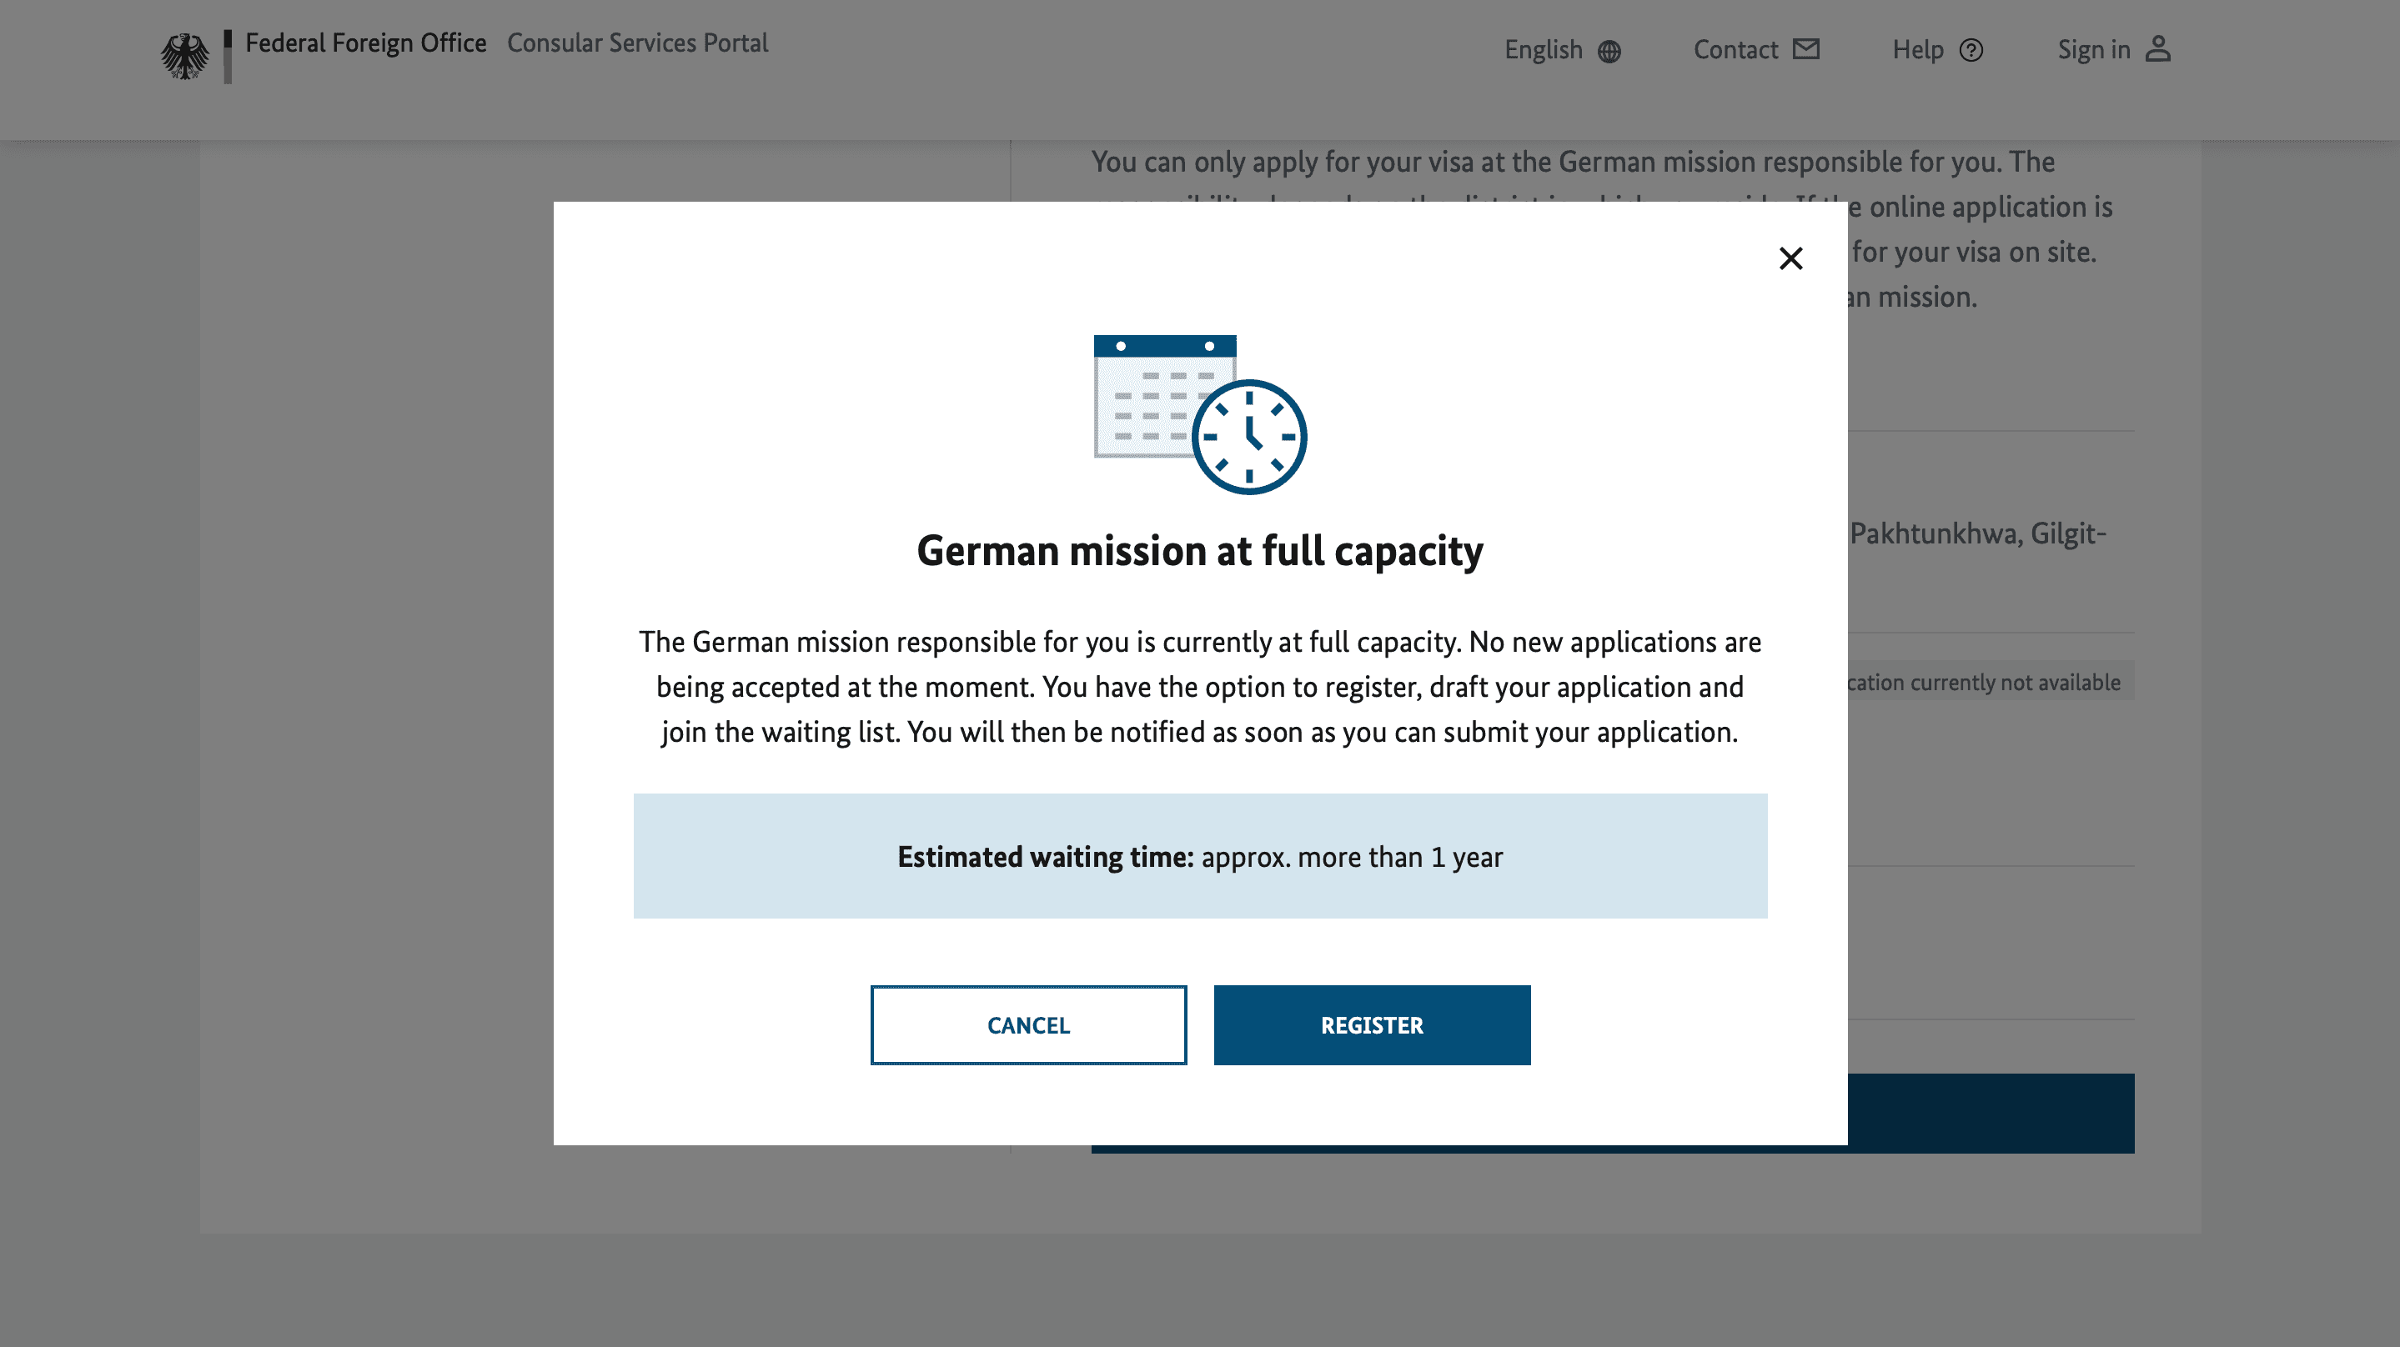Open the Help link
This screenshot has height=1347, width=2400.
1937,49
